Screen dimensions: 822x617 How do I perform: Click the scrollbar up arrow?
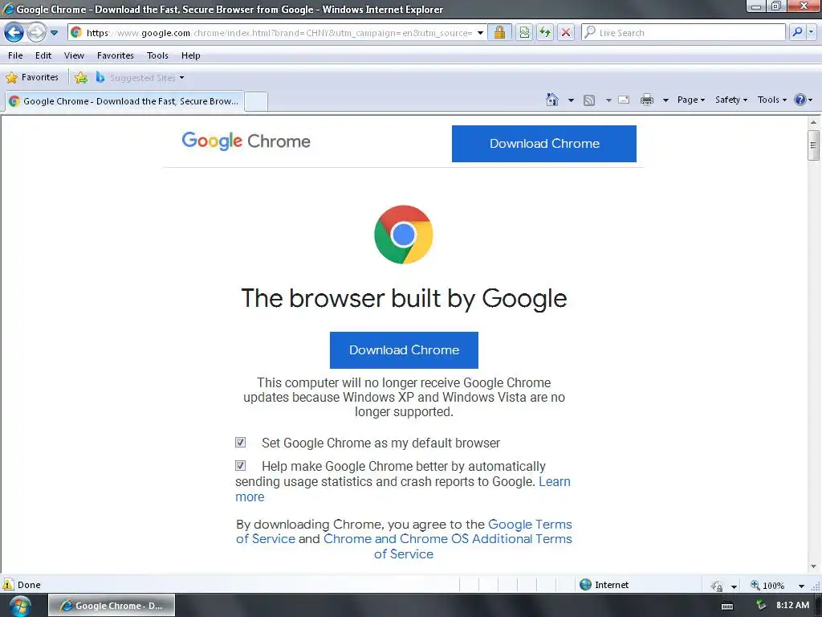coord(814,122)
